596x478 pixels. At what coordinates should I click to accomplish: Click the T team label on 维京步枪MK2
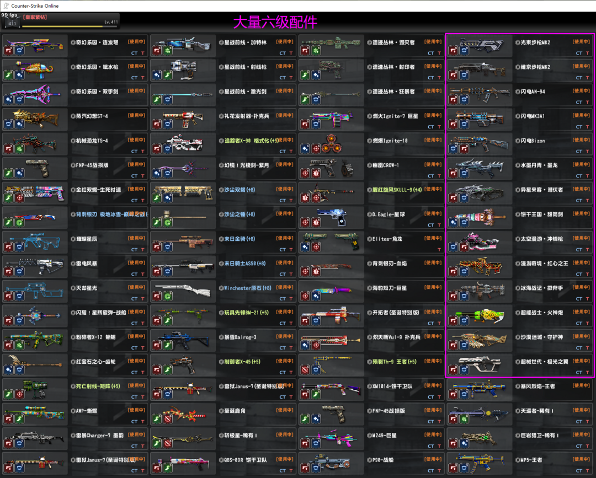pyautogui.click(x=589, y=78)
